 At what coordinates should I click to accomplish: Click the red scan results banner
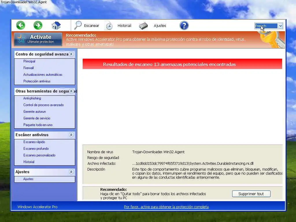coord(182,64)
